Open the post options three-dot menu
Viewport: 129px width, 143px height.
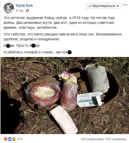click(125, 5)
